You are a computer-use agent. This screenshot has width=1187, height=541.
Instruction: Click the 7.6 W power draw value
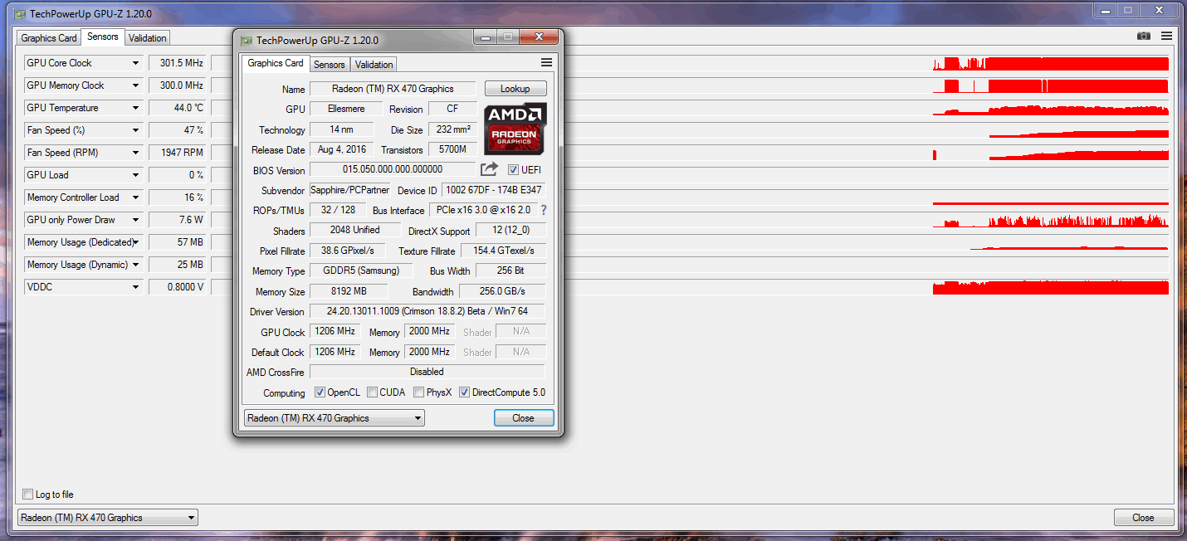(x=178, y=220)
